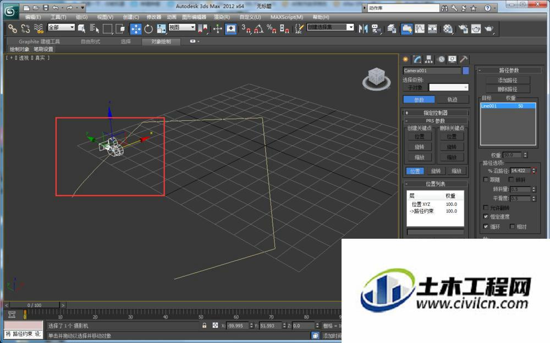The height and width of the screenshot is (343, 550).
Task: Click the Camera001 object color swatch
Action: click(x=465, y=71)
